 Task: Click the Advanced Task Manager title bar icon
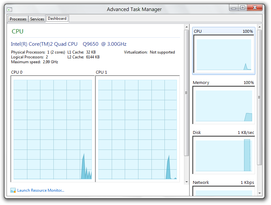9,10
